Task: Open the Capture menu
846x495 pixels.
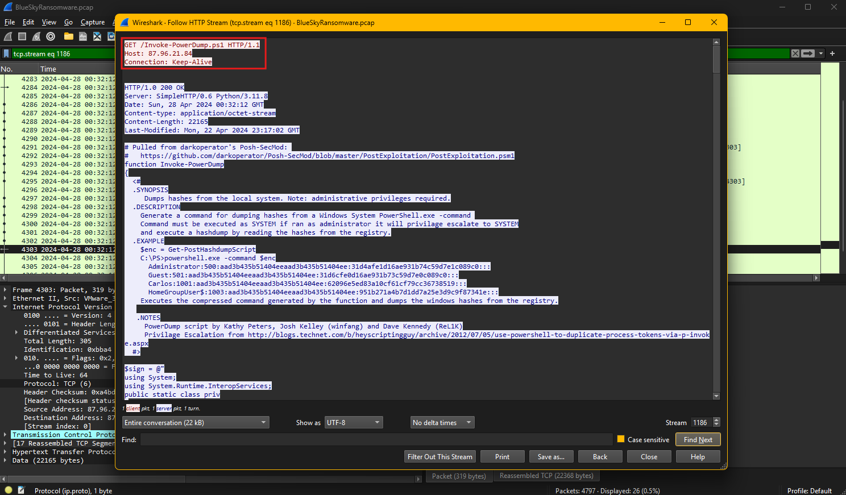Action: 93,22
